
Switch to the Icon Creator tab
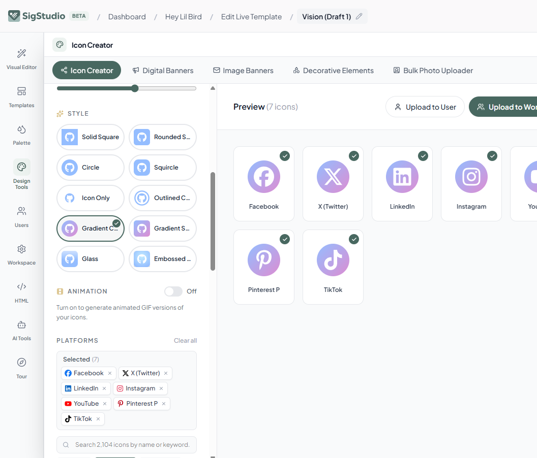click(86, 71)
